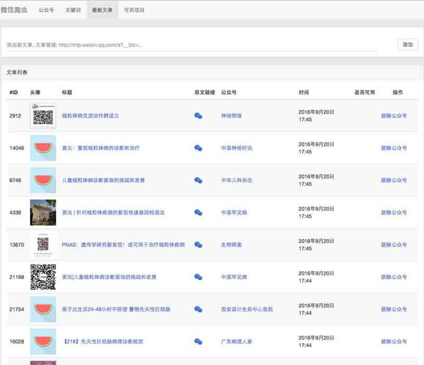Click the 微信爬虫 brand title
This screenshot has height=365, width=424.
coord(14,10)
